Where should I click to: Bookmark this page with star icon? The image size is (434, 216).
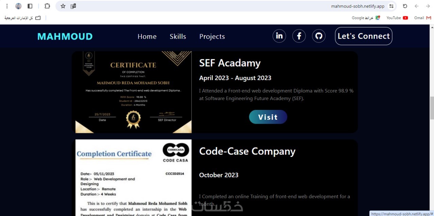pyautogui.click(x=63, y=6)
